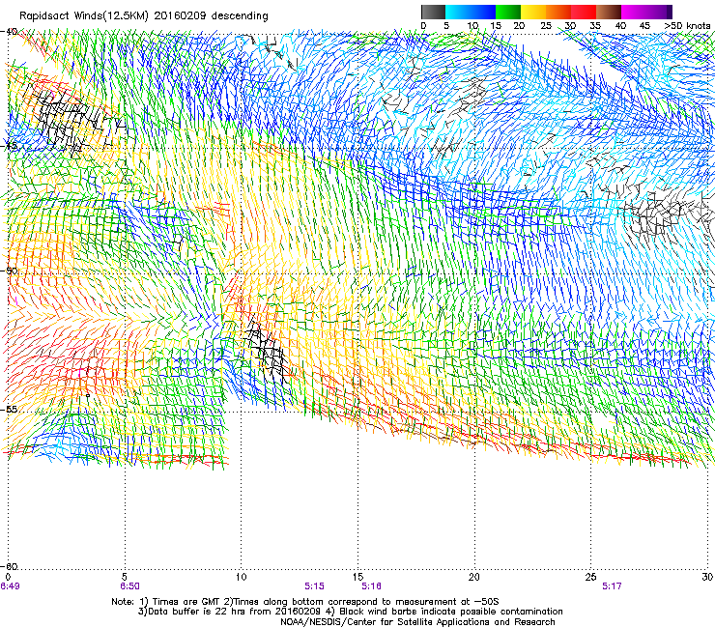The image size is (715, 628).
Task: Pick the red 30-35 knots legend swatch
Action: (x=584, y=12)
